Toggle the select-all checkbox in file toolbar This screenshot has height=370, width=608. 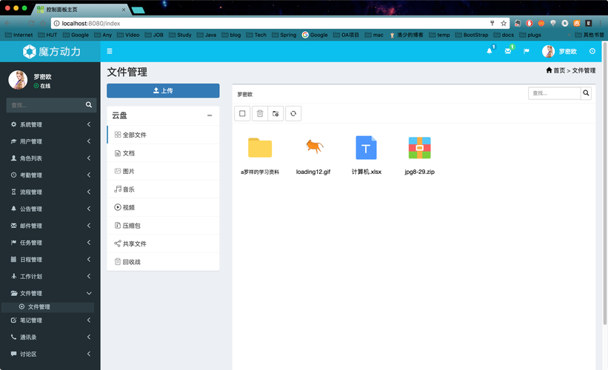click(242, 113)
